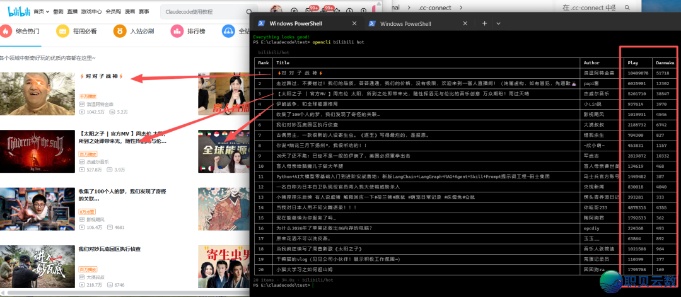681x297 pixels.
Task: Click the Play column header in terminal table
Action: coord(632,63)
